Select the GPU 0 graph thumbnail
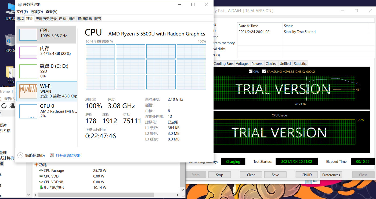The image size is (376, 199). tap(28, 111)
